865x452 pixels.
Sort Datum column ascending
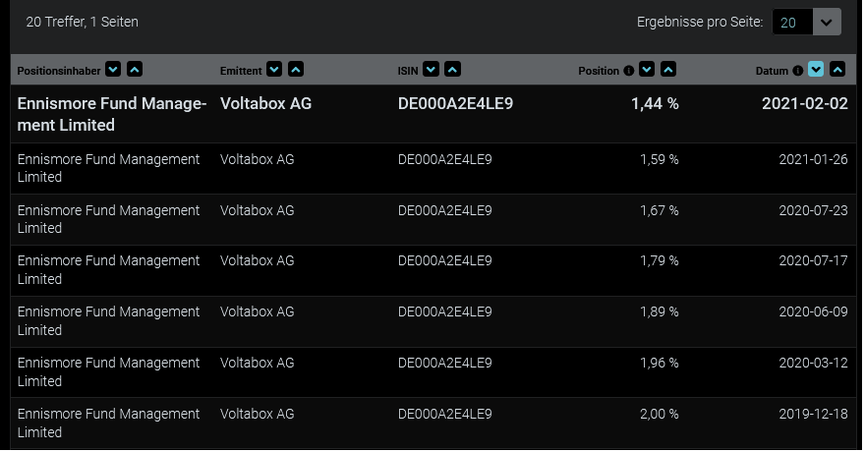pyautogui.click(x=837, y=70)
